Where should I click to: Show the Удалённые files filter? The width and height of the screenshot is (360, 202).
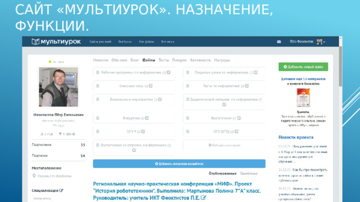249,173
